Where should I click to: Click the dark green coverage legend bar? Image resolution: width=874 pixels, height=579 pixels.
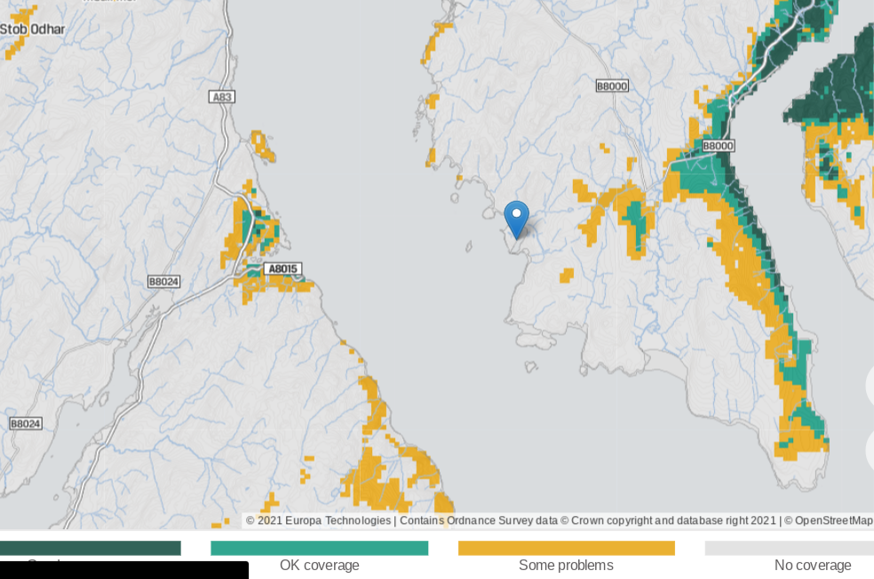pos(91,548)
